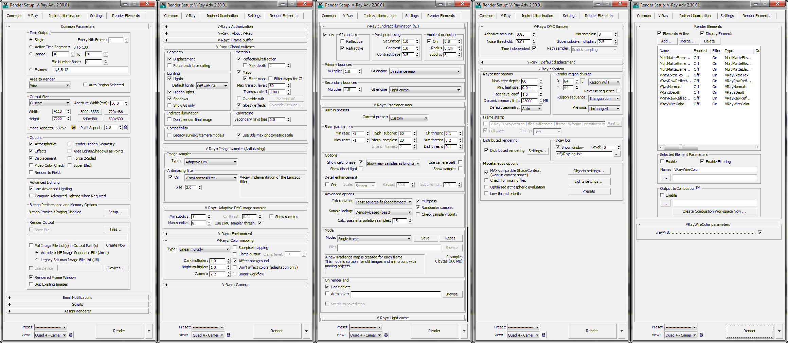Click the L lock button beside region X

pyautogui.click(x=582, y=82)
